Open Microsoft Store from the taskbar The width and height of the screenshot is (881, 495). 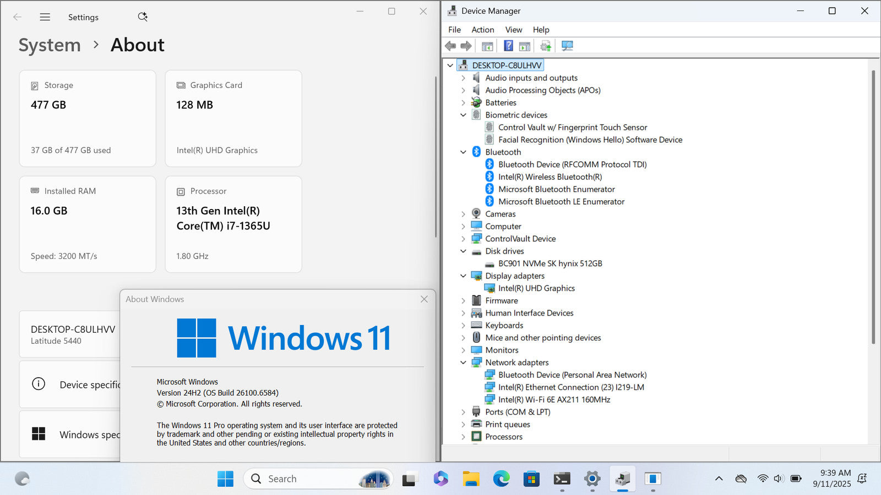[x=531, y=479]
